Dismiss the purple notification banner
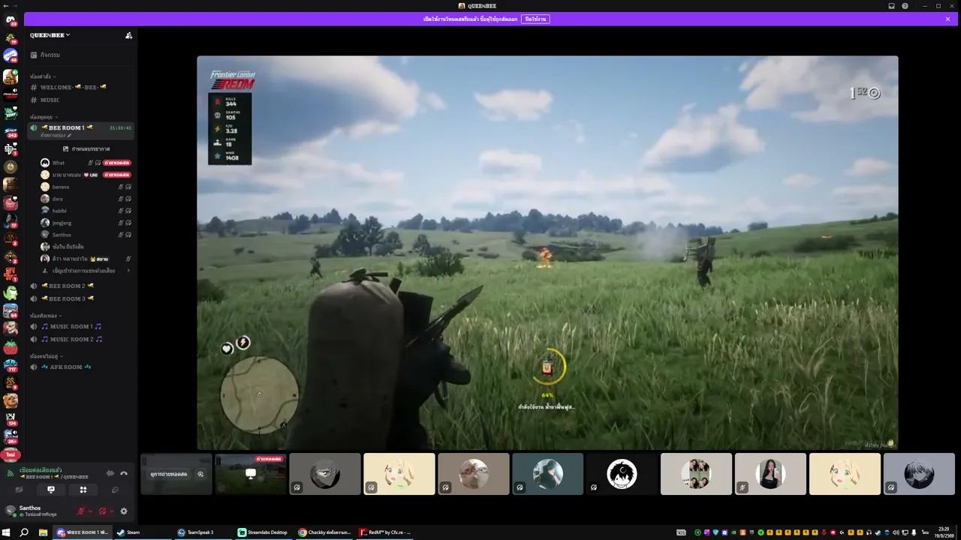Image resolution: width=961 pixels, height=540 pixels. coord(947,19)
